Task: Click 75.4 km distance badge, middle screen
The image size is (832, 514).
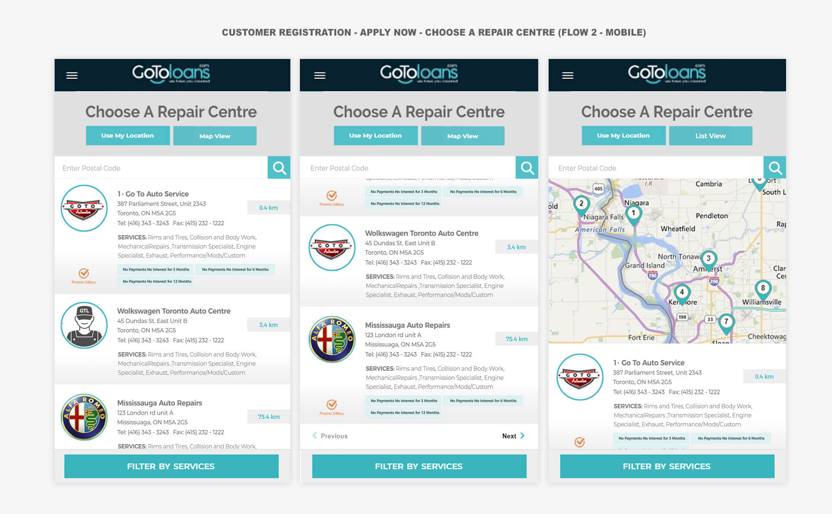Action: tap(517, 339)
